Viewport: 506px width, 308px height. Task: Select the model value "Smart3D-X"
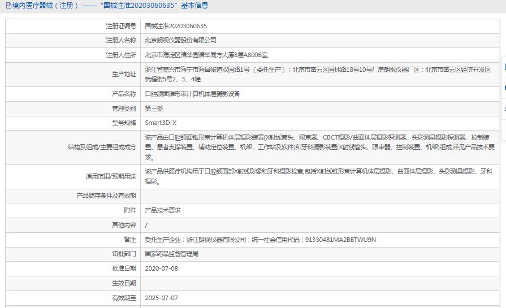tap(161, 123)
